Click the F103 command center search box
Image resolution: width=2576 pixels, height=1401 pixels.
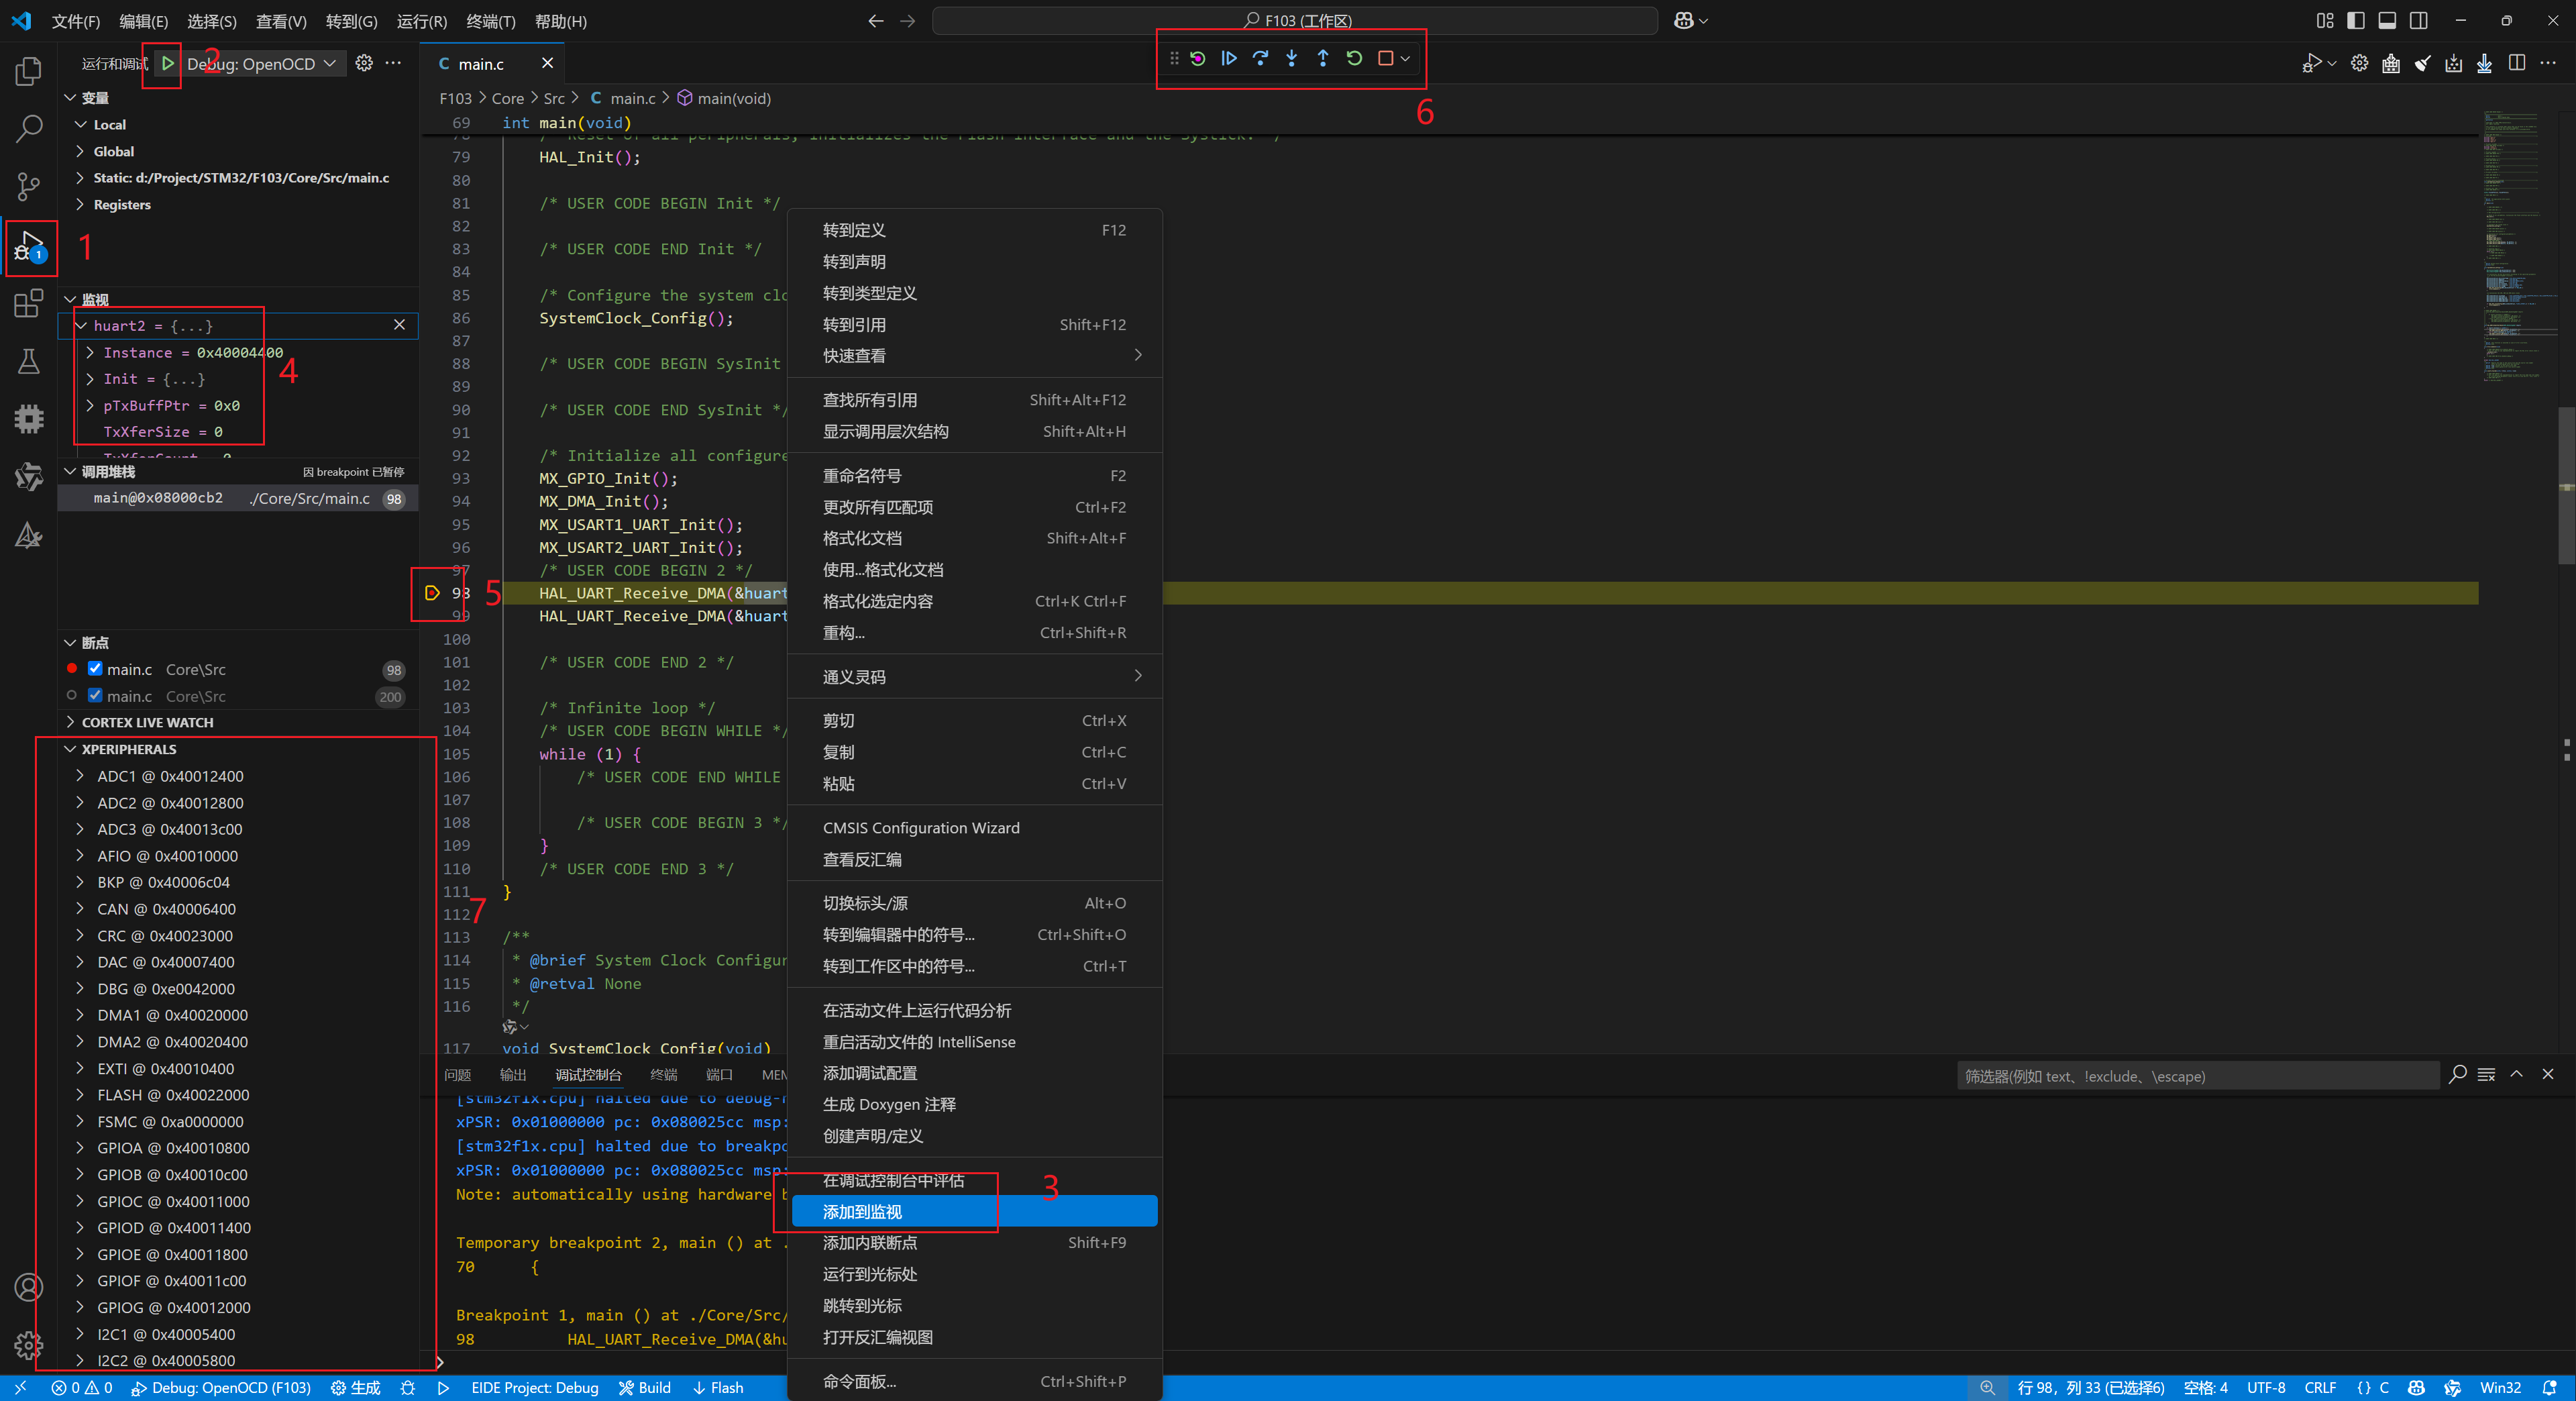[1296, 21]
